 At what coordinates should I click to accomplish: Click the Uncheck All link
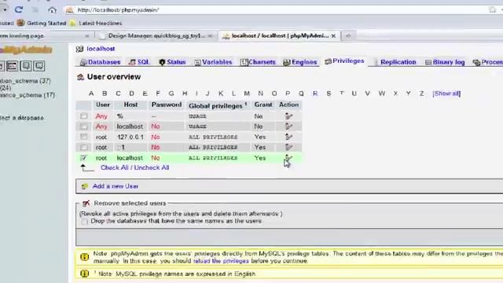coord(152,167)
